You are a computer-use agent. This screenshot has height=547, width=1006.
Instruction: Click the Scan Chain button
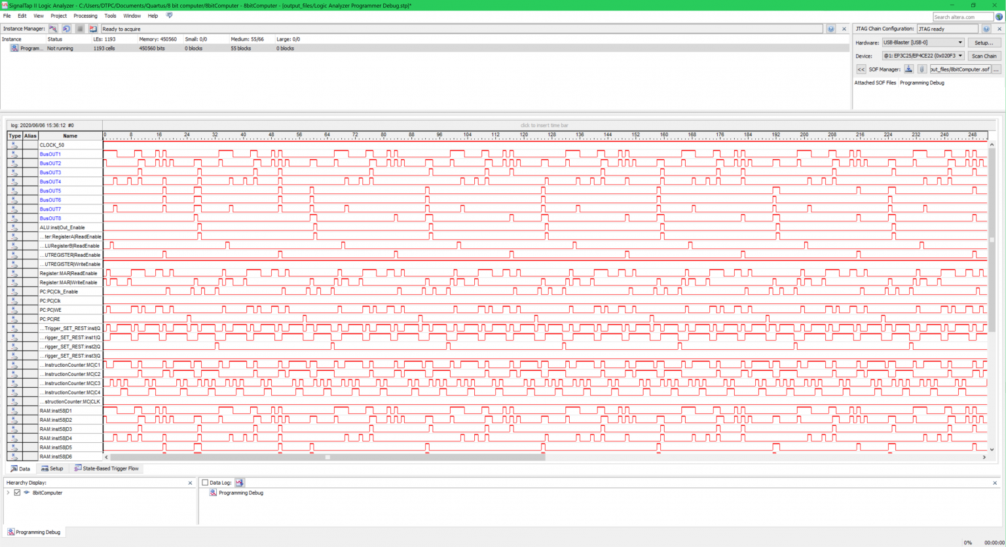984,56
